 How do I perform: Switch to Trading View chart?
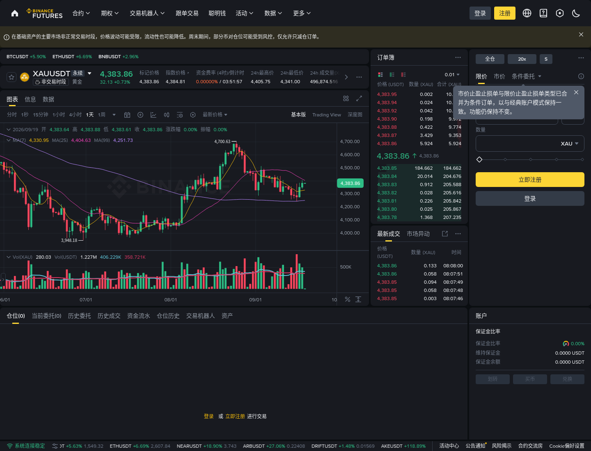click(327, 115)
